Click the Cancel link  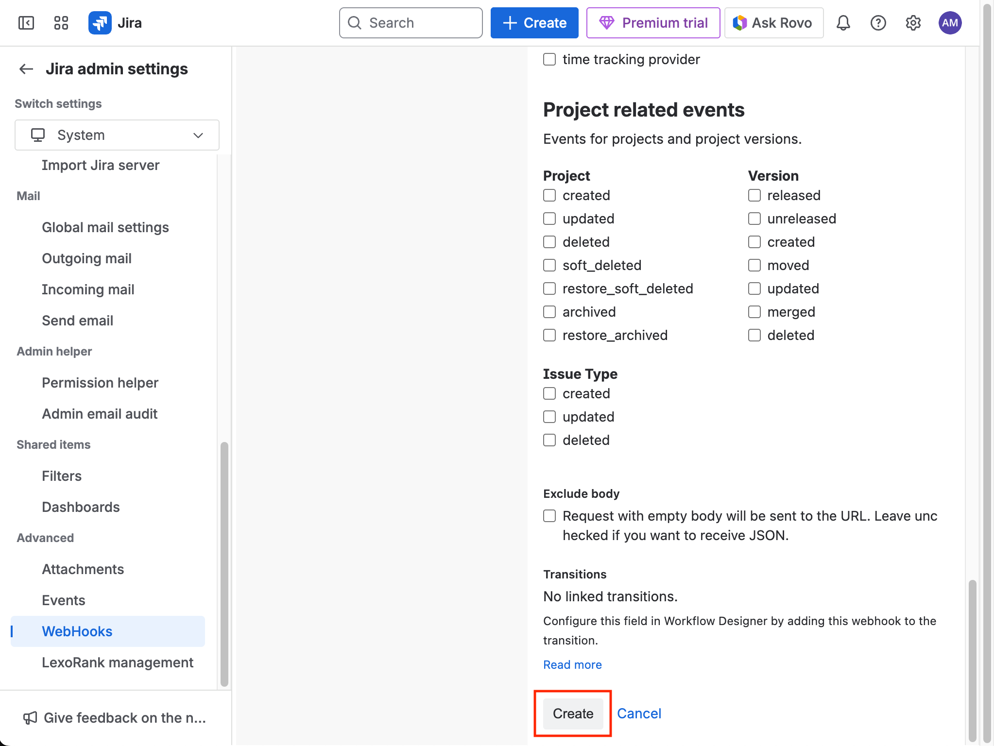[639, 713]
